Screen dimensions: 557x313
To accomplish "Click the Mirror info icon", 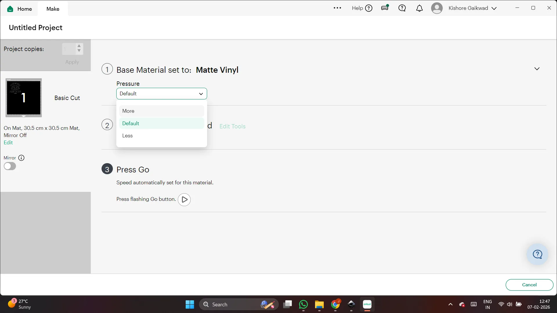I will click(x=21, y=158).
